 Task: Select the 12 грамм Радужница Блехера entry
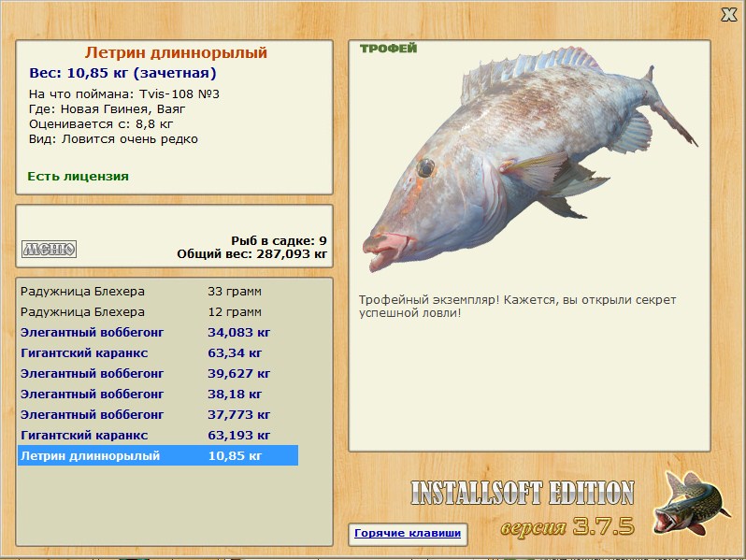pyautogui.click(x=158, y=312)
